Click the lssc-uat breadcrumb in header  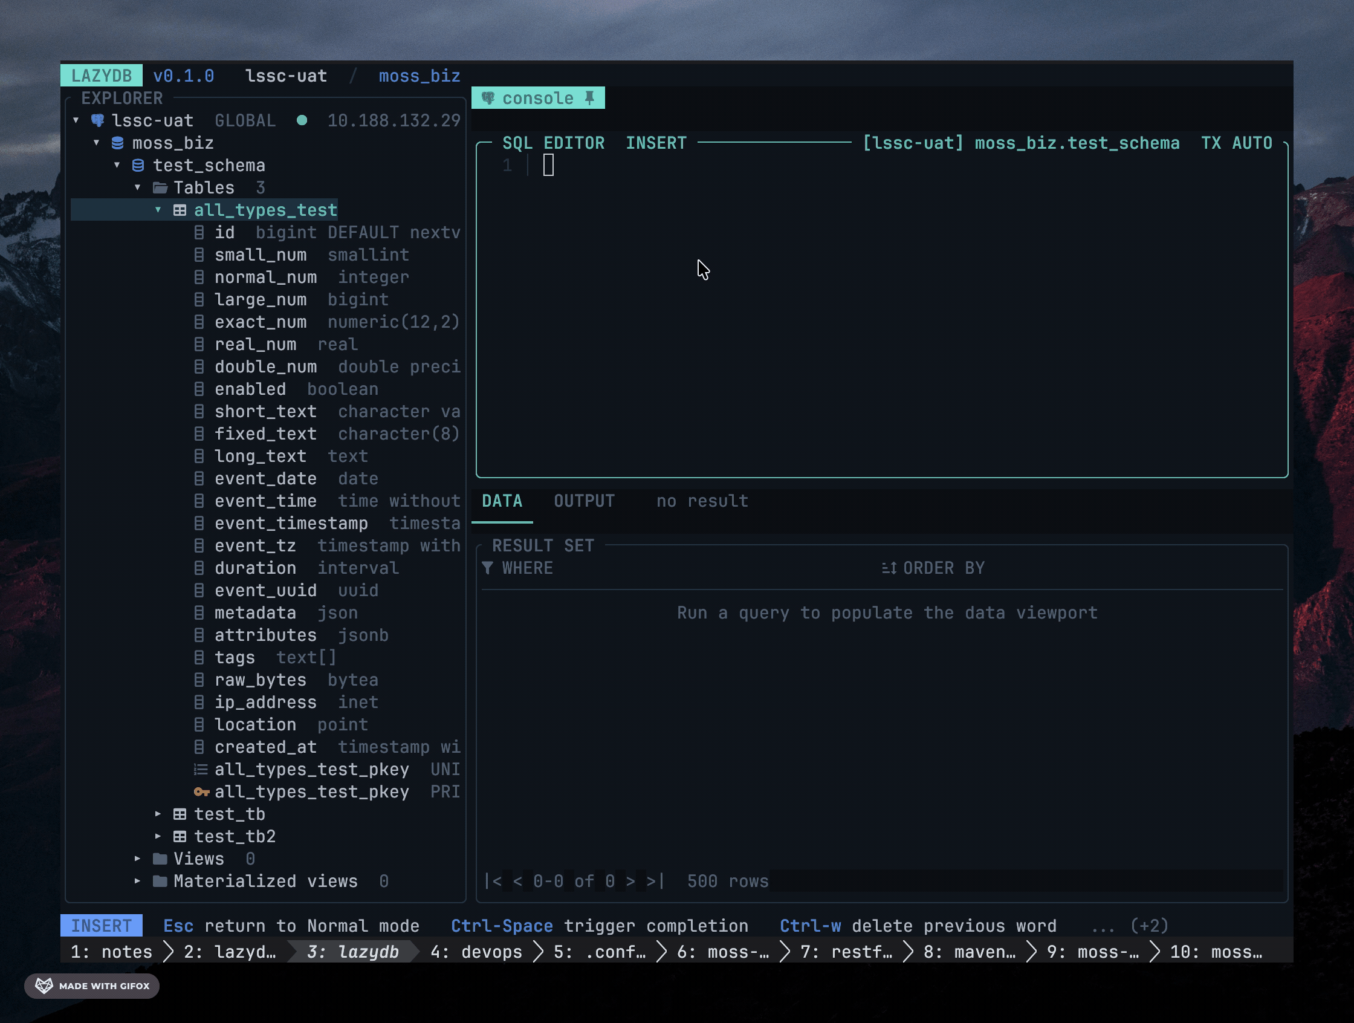(x=286, y=76)
